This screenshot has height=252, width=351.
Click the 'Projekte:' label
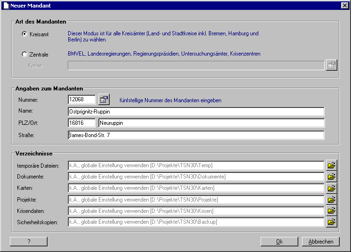click(x=27, y=200)
